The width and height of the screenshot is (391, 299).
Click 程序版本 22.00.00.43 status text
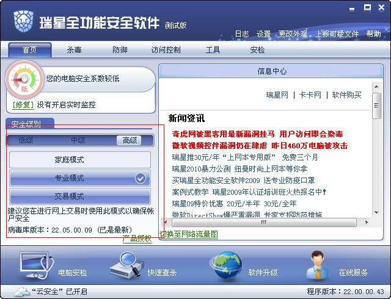345,292
